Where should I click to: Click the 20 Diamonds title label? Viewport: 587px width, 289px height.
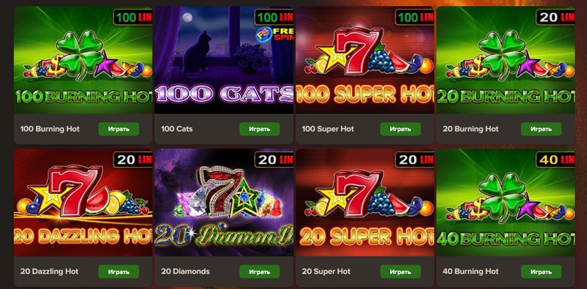click(185, 271)
